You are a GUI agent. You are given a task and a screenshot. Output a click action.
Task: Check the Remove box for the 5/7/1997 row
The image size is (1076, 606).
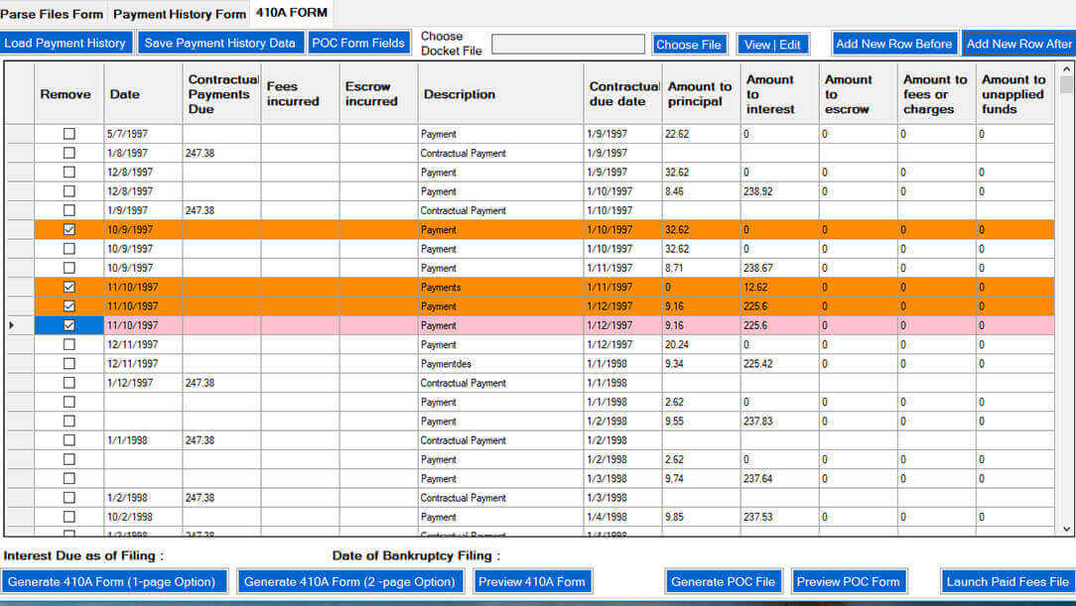[x=67, y=134]
